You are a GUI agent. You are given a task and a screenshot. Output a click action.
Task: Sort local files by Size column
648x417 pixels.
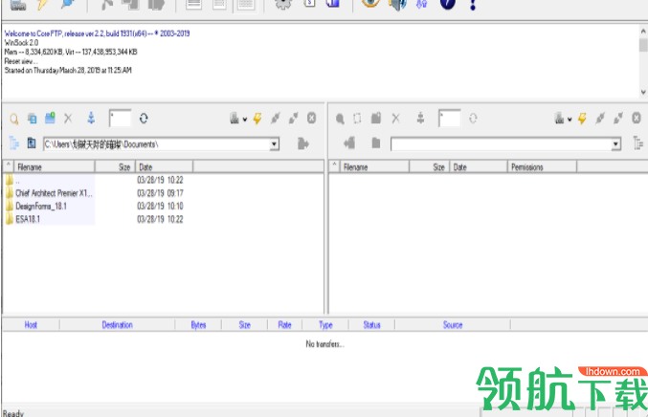pyautogui.click(x=115, y=166)
